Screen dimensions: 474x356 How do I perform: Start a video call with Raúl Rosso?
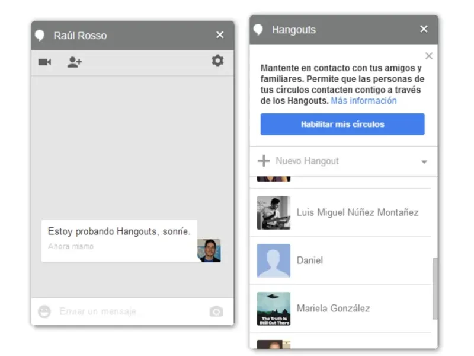tap(44, 62)
